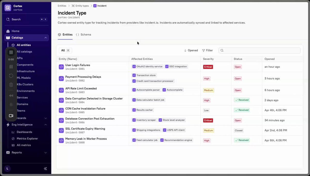Click stop button in recording overlay
The width and height of the screenshot is (310, 176).
[11, 52]
